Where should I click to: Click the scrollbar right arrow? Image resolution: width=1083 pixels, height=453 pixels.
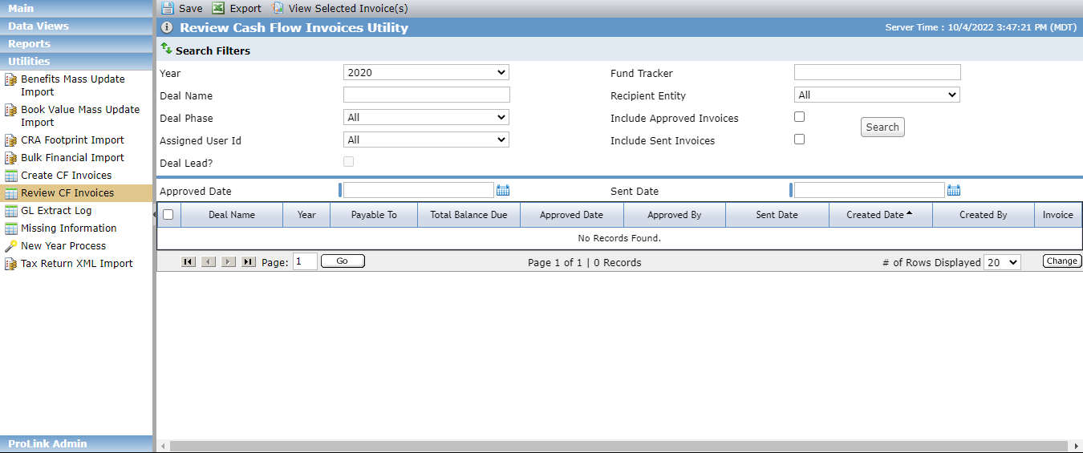1077,446
